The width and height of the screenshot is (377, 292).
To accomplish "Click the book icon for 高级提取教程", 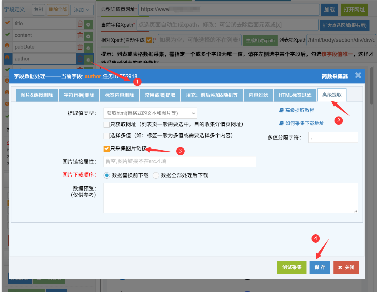I will click(281, 110).
